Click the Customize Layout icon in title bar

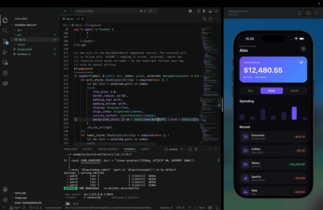[199, 11]
